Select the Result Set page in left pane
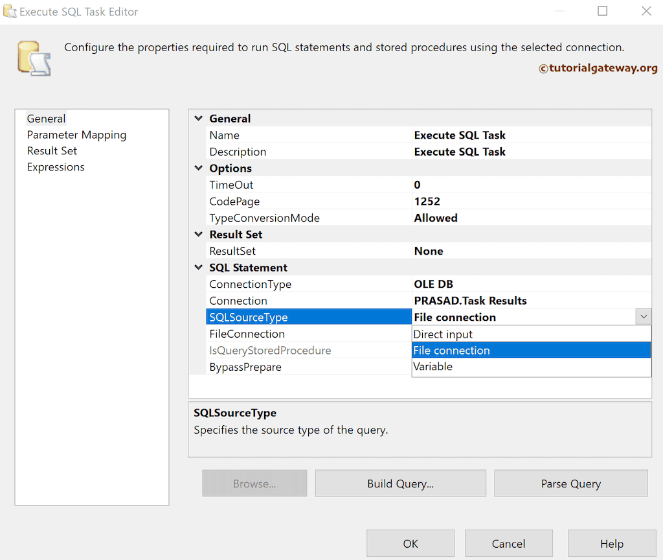This screenshot has height=560, width=663. pyautogui.click(x=52, y=150)
